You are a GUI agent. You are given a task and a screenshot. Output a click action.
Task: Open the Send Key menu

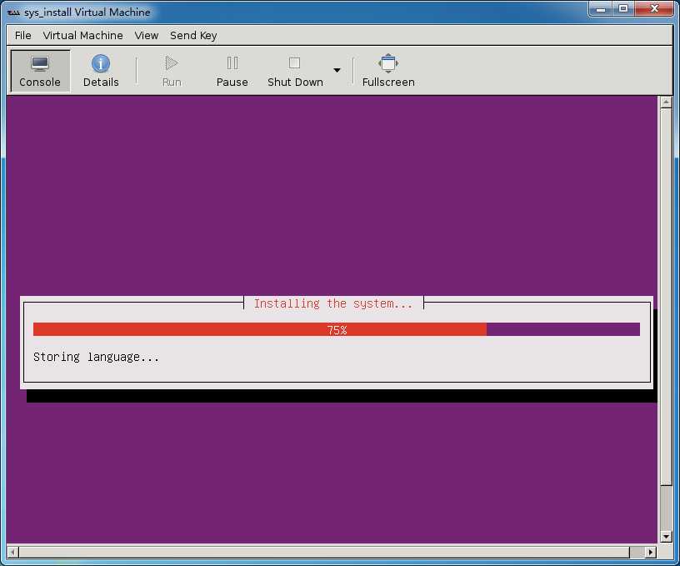tap(193, 36)
